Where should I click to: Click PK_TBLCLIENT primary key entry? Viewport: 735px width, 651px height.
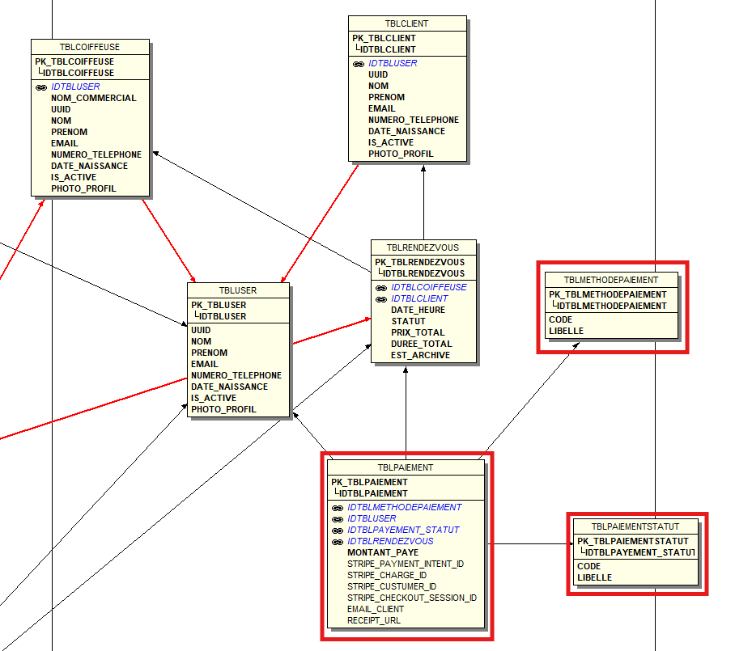coord(384,39)
